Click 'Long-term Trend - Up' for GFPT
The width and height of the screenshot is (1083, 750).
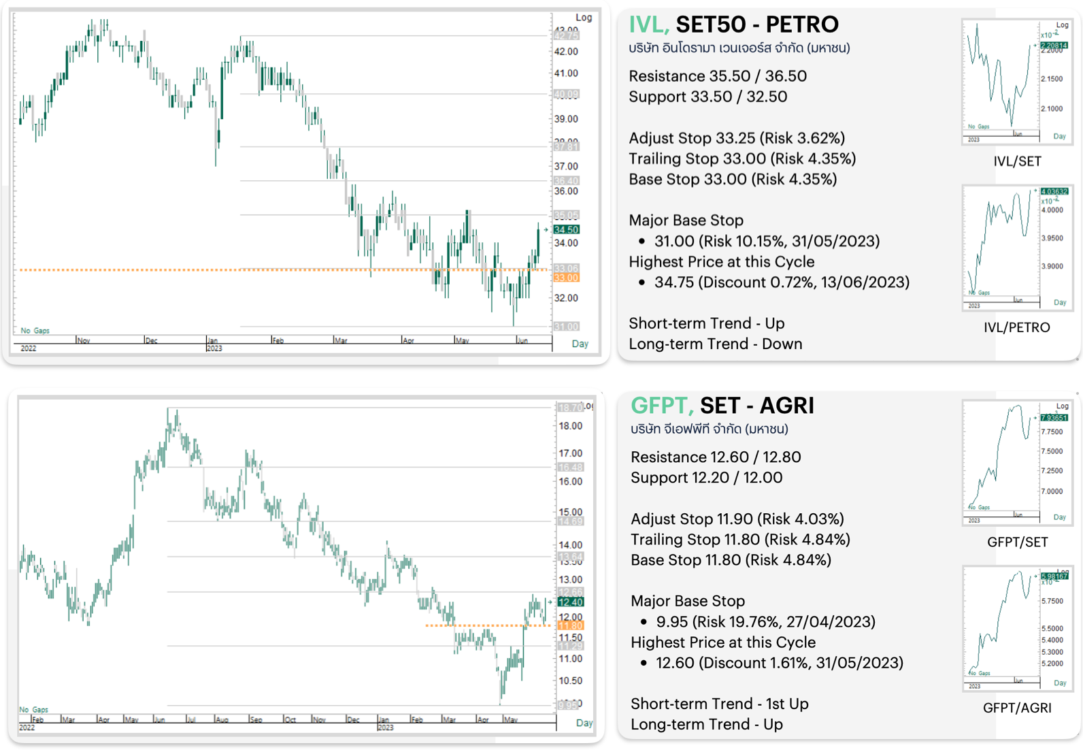coord(707,724)
